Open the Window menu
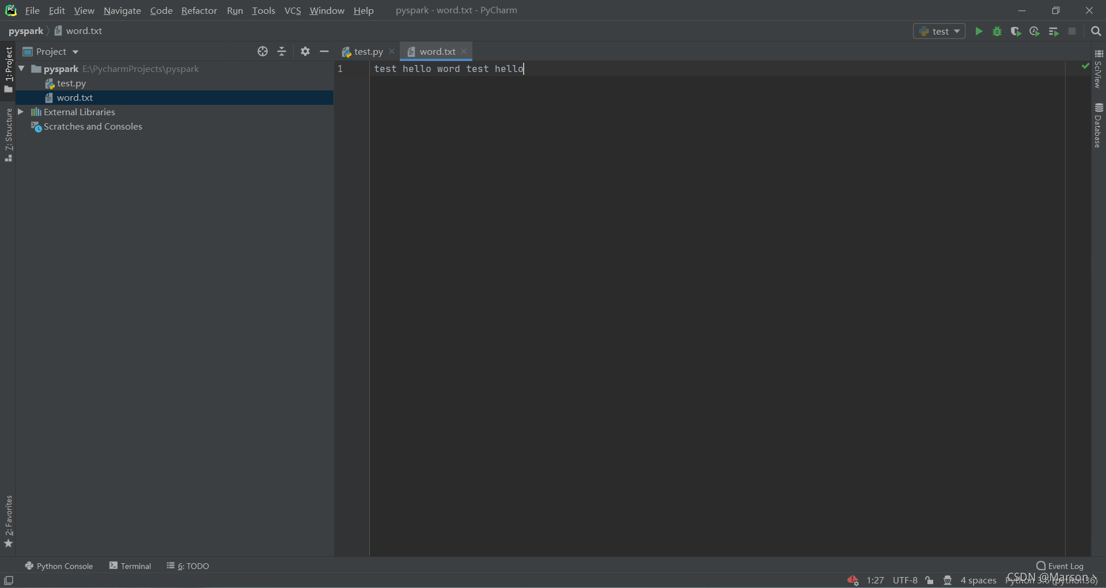This screenshot has height=588, width=1106. click(327, 10)
